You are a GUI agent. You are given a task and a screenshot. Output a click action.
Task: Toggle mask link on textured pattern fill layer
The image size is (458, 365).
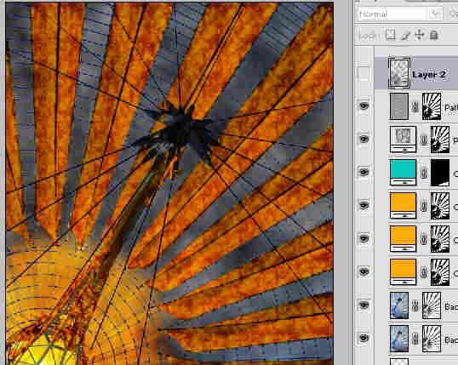[424, 140]
